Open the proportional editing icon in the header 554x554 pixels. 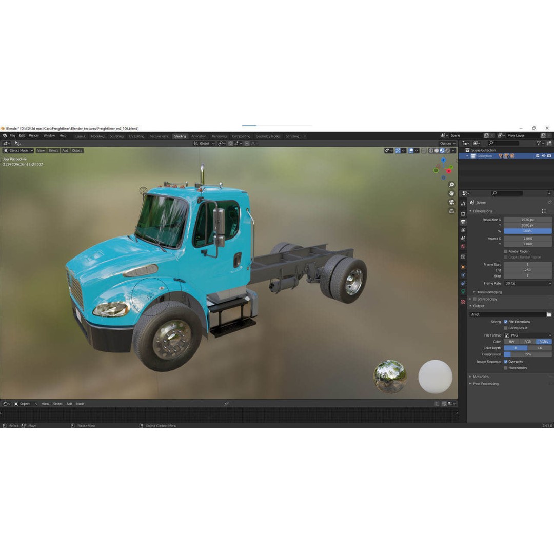tap(247, 143)
